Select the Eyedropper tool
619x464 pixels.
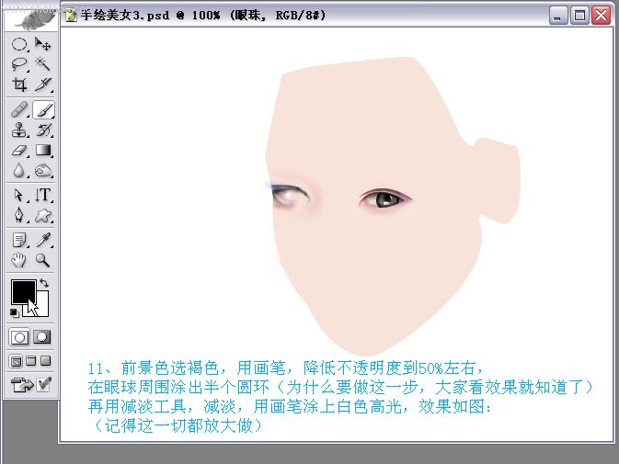42,240
